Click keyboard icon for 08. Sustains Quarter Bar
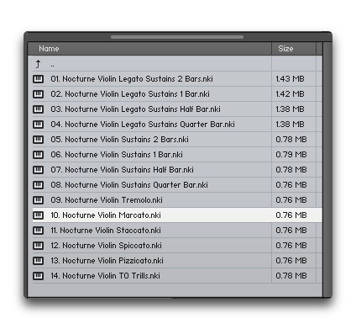Screen dimensions: 356x329 point(38,185)
